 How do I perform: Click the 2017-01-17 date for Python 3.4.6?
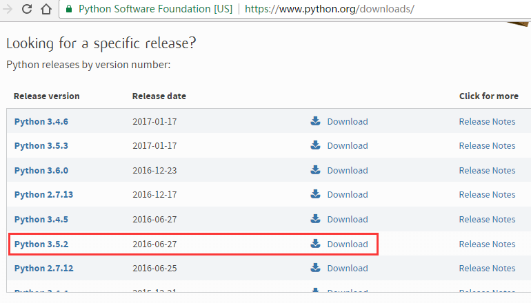click(154, 122)
